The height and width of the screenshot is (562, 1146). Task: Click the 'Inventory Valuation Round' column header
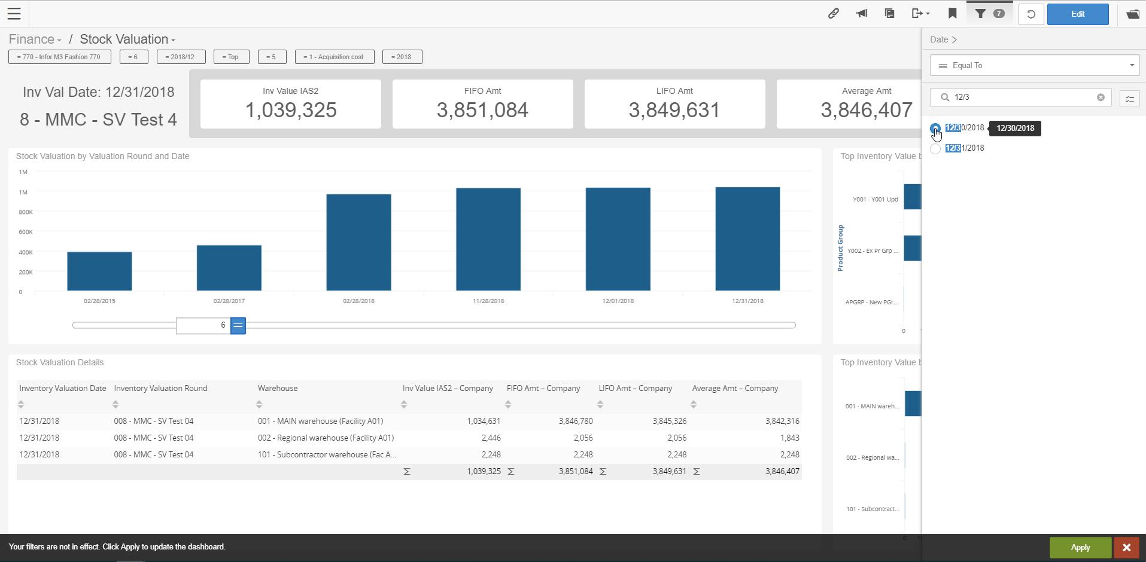point(160,388)
